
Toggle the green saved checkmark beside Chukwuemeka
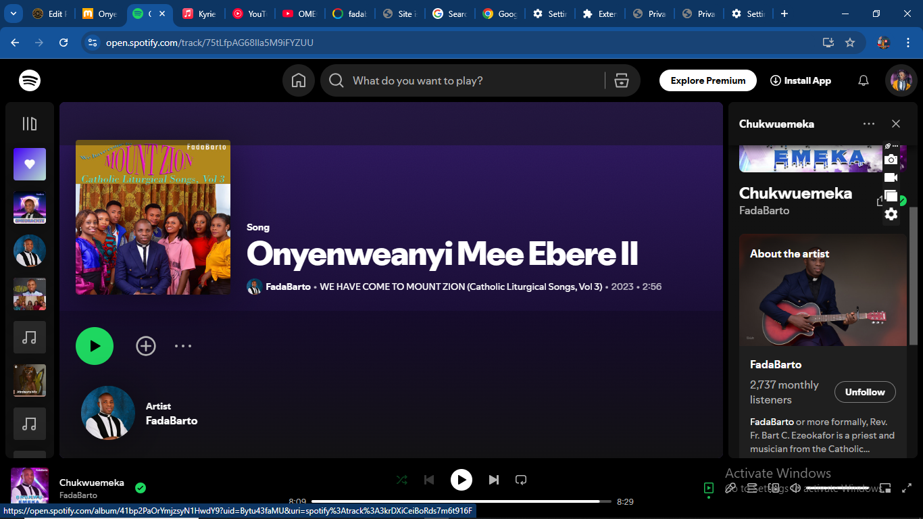[x=141, y=488]
